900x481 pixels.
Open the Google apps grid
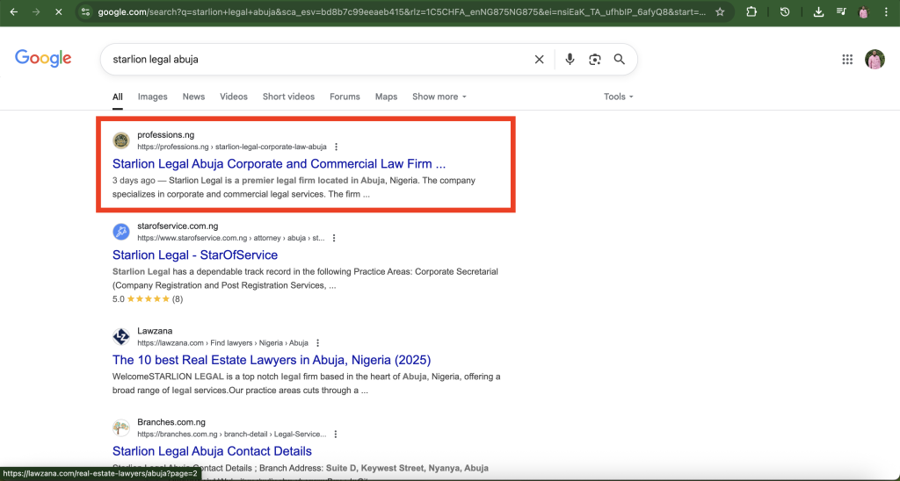(847, 59)
